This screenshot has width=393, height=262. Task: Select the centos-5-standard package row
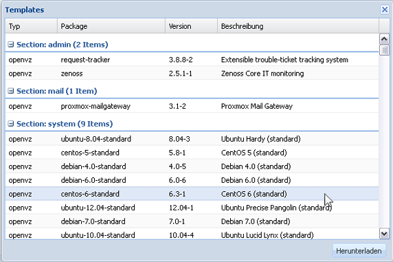tap(192, 153)
